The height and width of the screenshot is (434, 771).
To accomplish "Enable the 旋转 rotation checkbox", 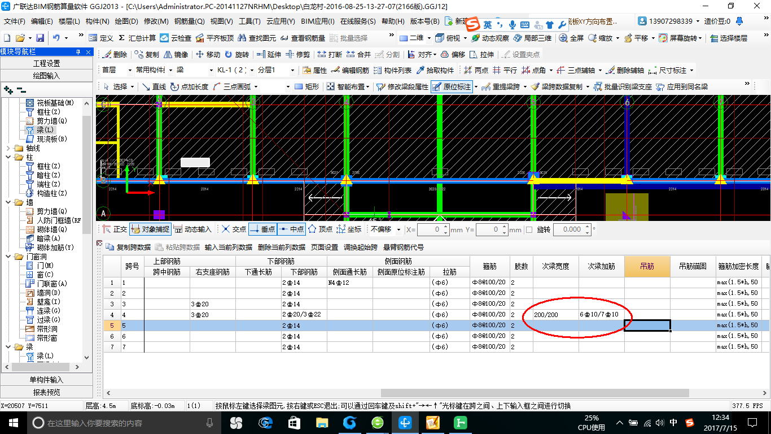I will [x=529, y=229].
